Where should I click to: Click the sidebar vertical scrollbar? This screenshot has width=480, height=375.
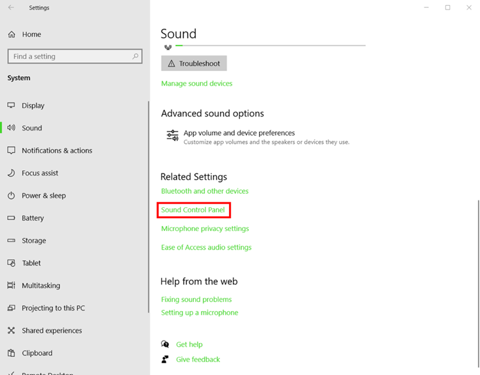coord(148,207)
